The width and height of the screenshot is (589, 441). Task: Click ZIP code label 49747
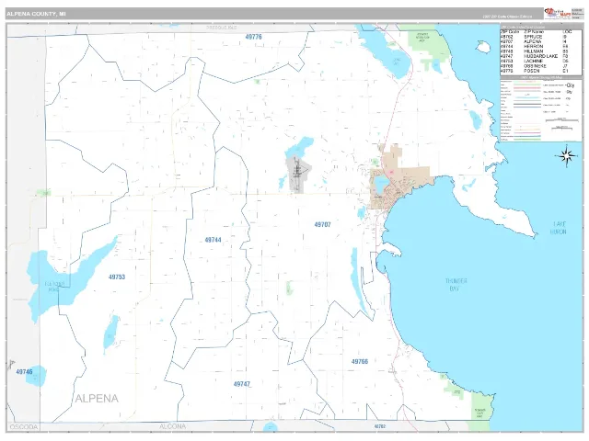coord(242,384)
